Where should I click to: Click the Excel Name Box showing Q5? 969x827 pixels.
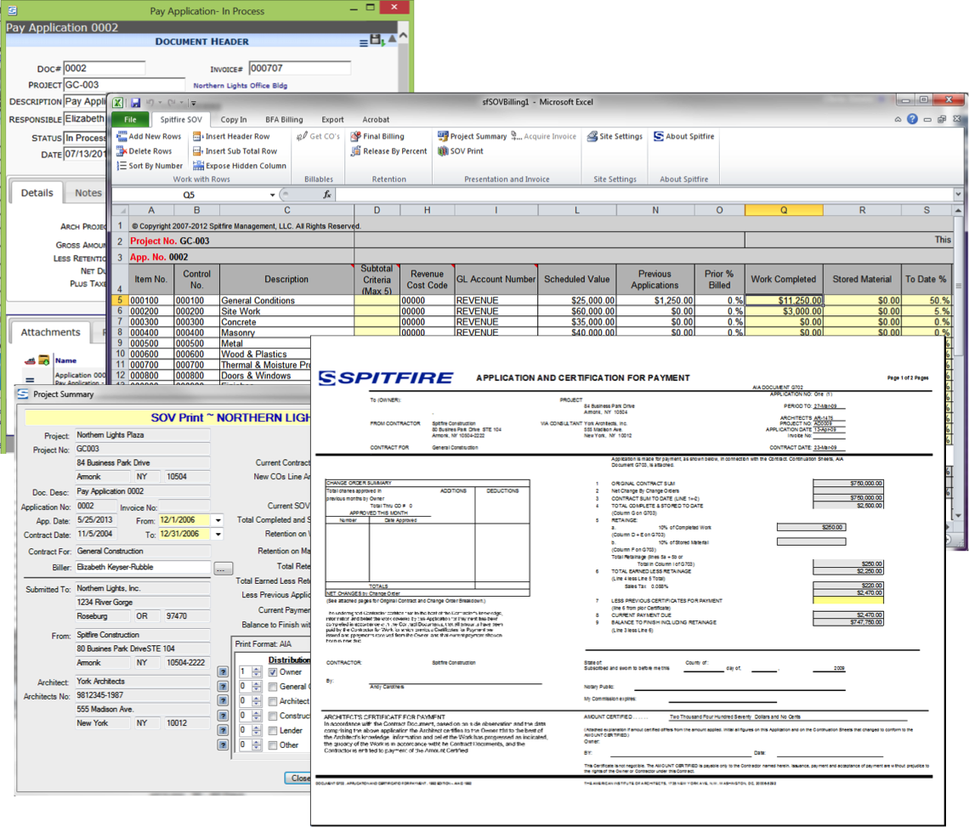(x=189, y=195)
